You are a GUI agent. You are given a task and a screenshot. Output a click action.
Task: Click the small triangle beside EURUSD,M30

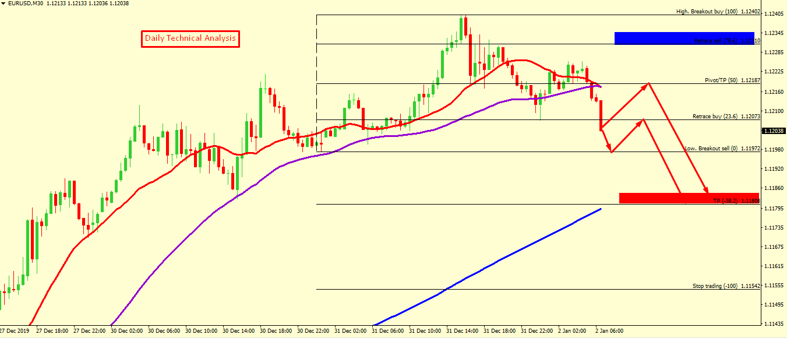(x=3, y=4)
